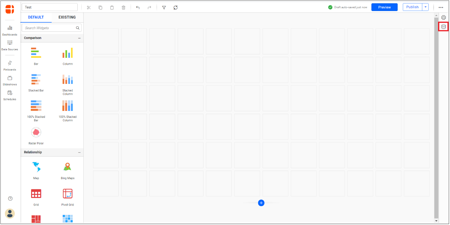Select the Pivot Grid widget
The height and width of the screenshot is (225, 450).
[68, 197]
